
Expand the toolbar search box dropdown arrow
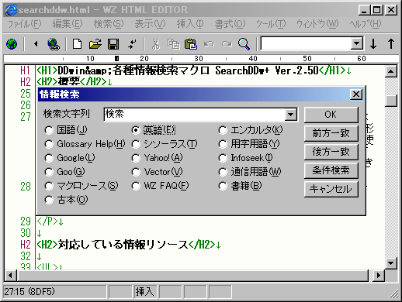point(357,43)
